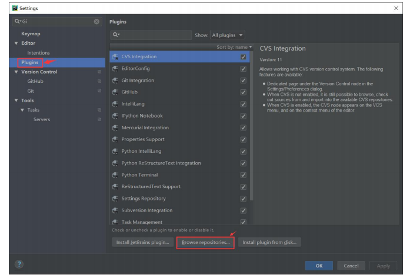Uncheck the Subversion Integration plugin

coord(243,210)
